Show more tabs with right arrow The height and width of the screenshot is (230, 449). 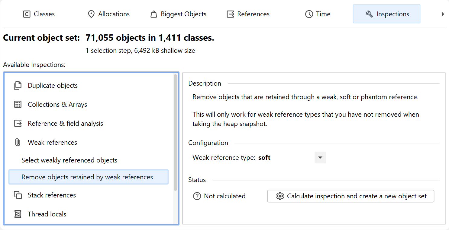pyautogui.click(x=443, y=14)
